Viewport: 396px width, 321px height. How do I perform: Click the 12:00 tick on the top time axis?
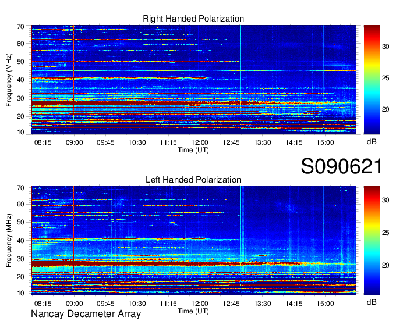200,142
